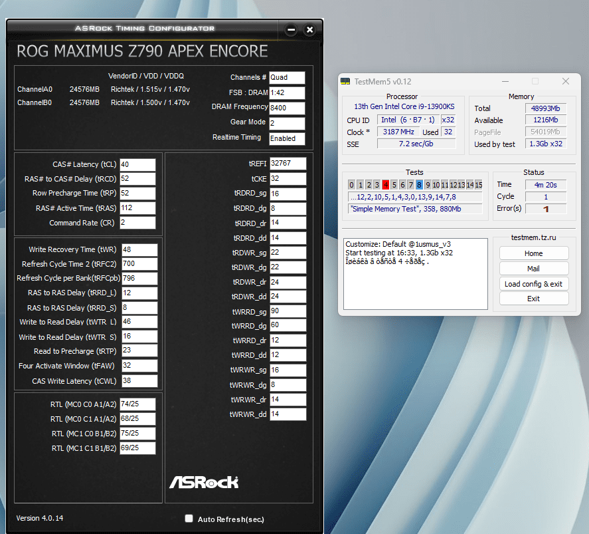
Task: Click the test order sequence line
Action: [415, 197]
